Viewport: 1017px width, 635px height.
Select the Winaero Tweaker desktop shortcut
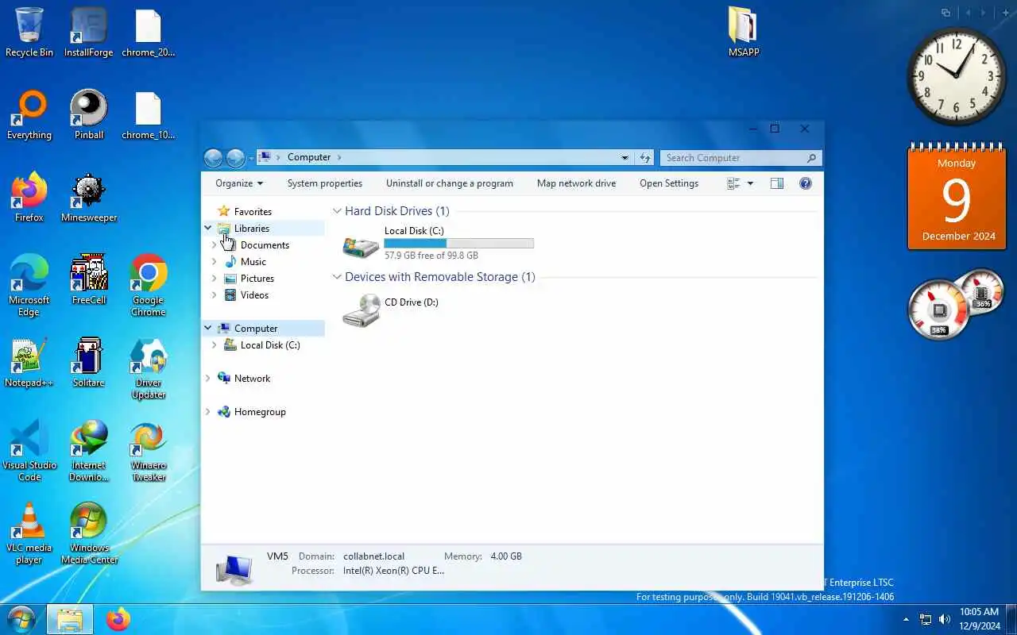click(x=149, y=451)
